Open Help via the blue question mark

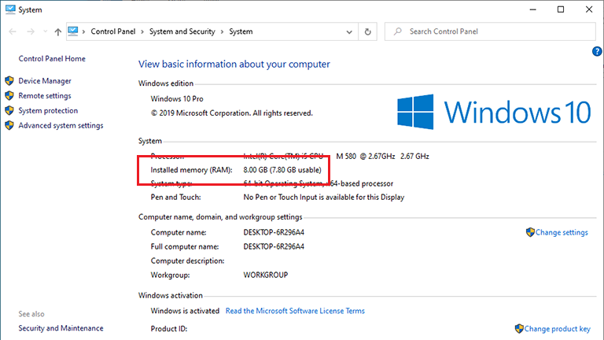(x=596, y=51)
